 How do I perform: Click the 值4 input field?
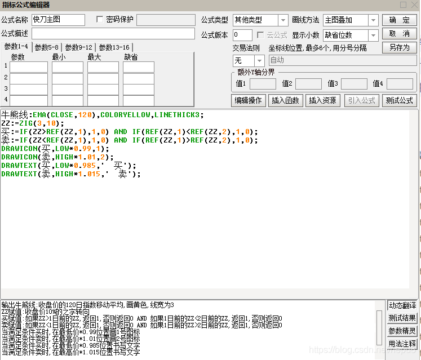coord(400,84)
